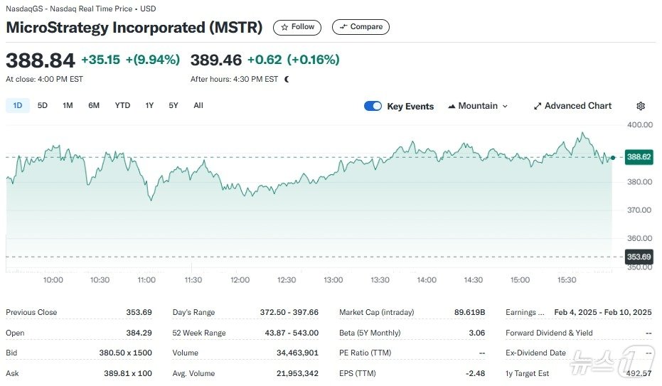Click the 388.62 current price marker
The width and height of the screenshot is (662, 386).
click(x=638, y=157)
